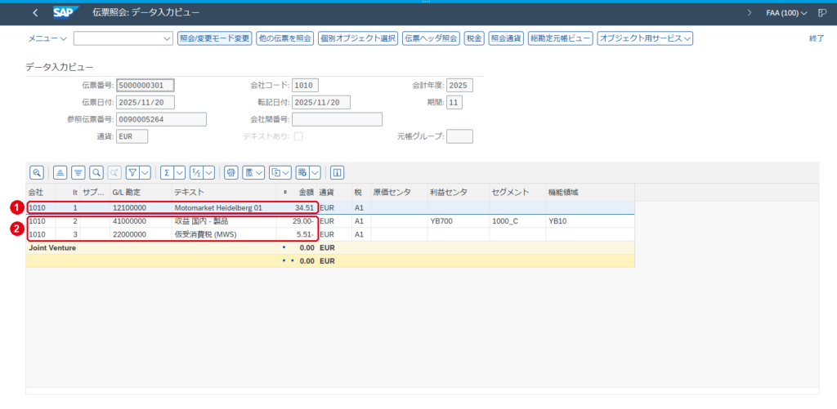Image resolution: width=837 pixels, height=409 pixels.
Task: Click the 会計年度 field 2025
Action: 459,86
